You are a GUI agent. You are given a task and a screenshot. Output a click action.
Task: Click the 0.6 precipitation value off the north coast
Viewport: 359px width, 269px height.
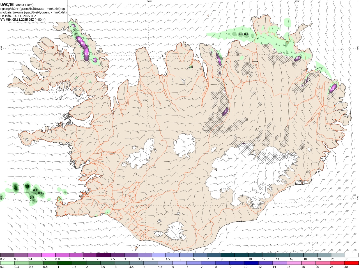click(246, 34)
